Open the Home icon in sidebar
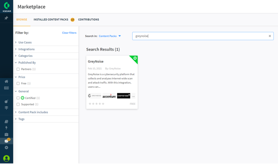The width and height of the screenshot is (278, 164). 6,81
